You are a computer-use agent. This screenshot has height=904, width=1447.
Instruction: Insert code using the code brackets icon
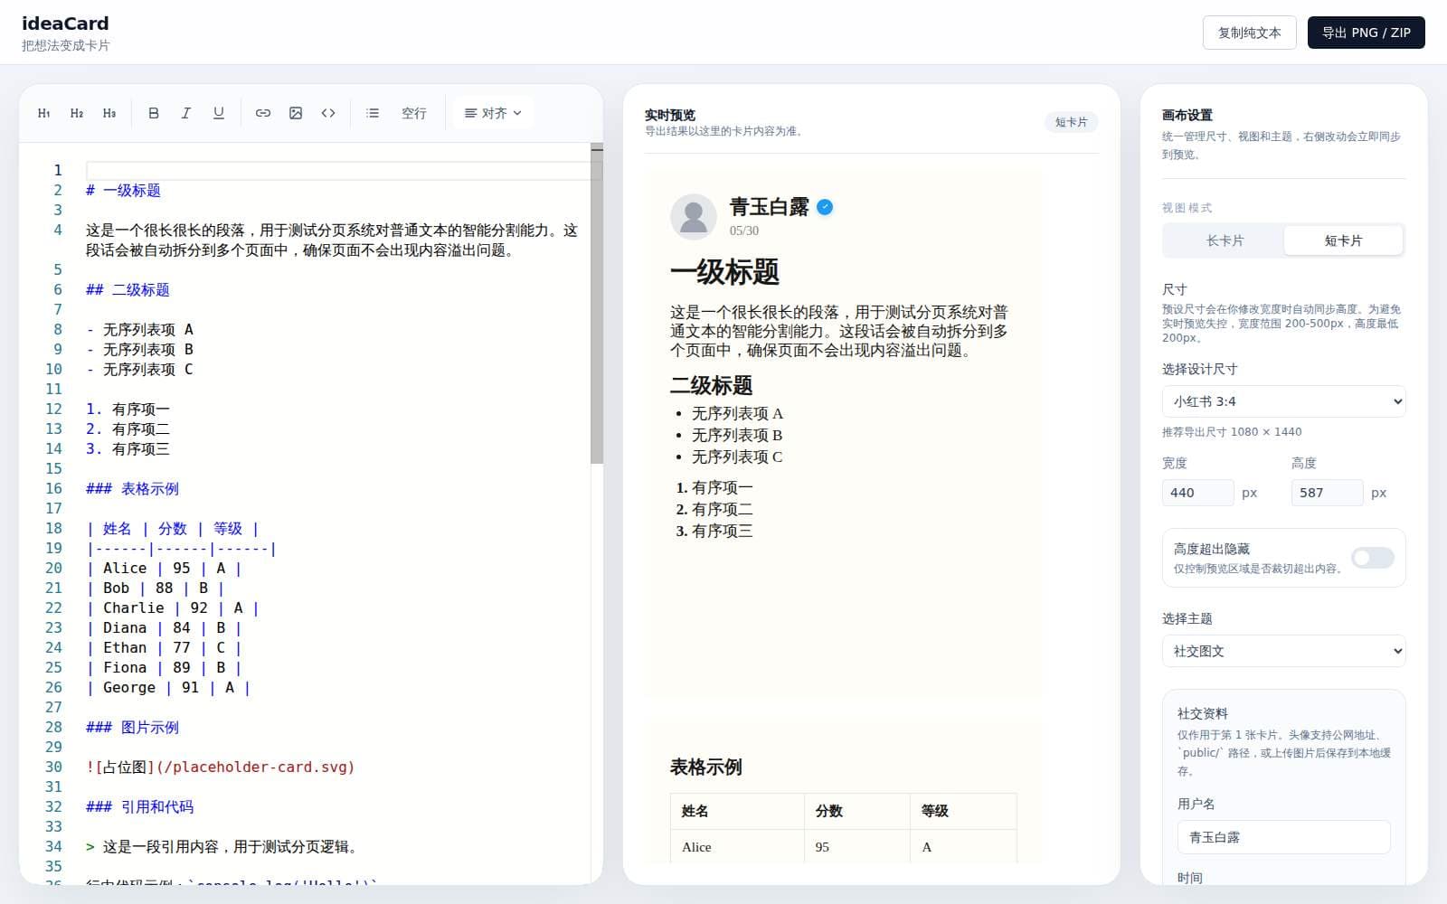tap(328, 113)
